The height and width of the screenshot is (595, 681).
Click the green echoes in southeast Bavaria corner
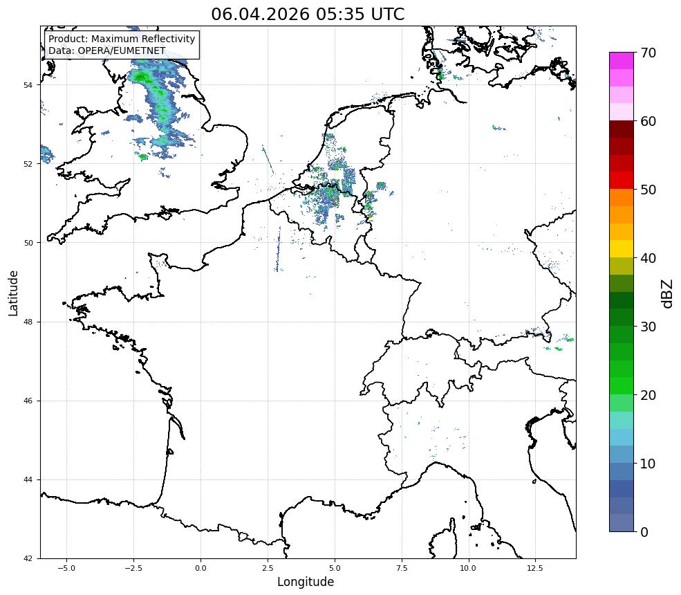(x=560, y=342)
